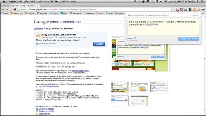Open the DailyBooth bookmark

75,13
